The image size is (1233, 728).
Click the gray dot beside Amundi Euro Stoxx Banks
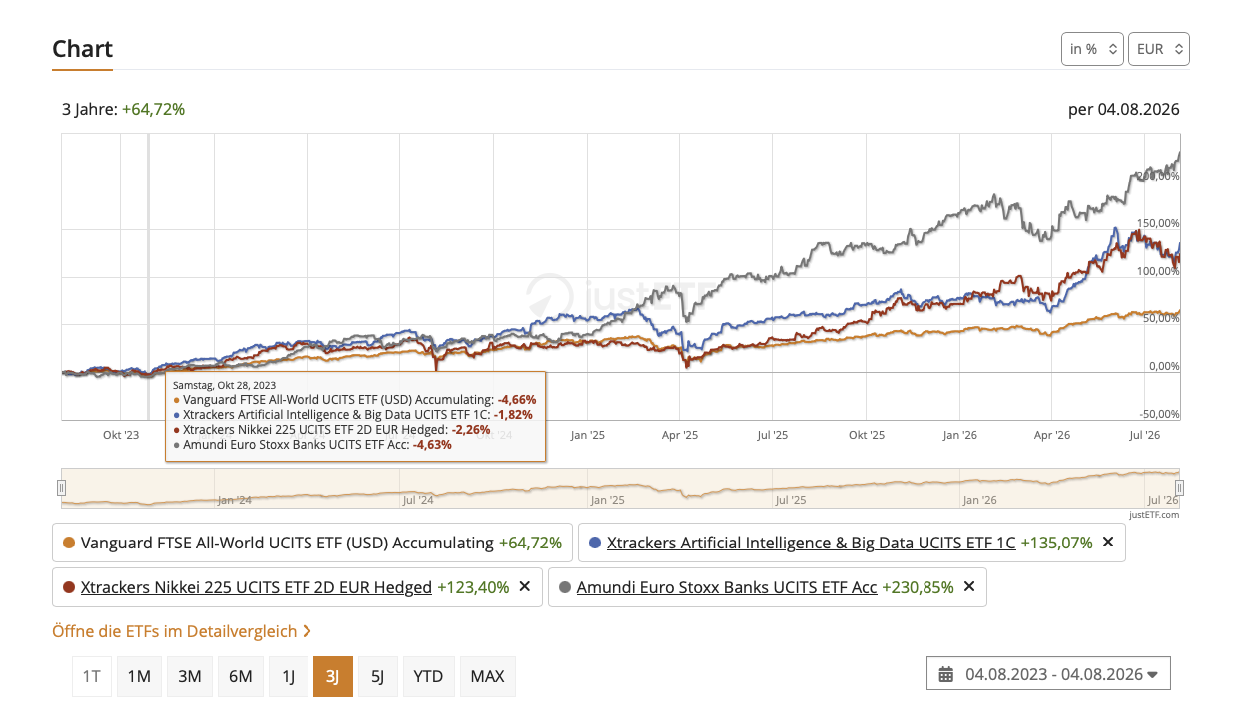point(565,587)
